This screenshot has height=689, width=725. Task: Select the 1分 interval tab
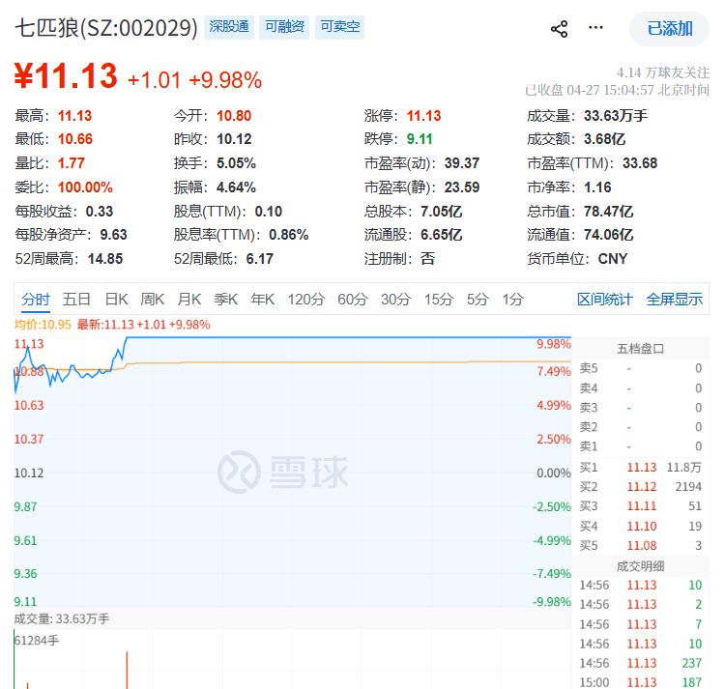tap(512, 300)
